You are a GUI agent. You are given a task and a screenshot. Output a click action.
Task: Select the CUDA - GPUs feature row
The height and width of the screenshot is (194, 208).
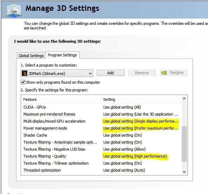click(x=101, y=107)
